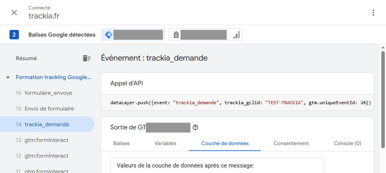Image resolution: width=386 pixels, height=173 pixels.
Task: Open the Couche de données tab
Action: (x=225, y=143)
